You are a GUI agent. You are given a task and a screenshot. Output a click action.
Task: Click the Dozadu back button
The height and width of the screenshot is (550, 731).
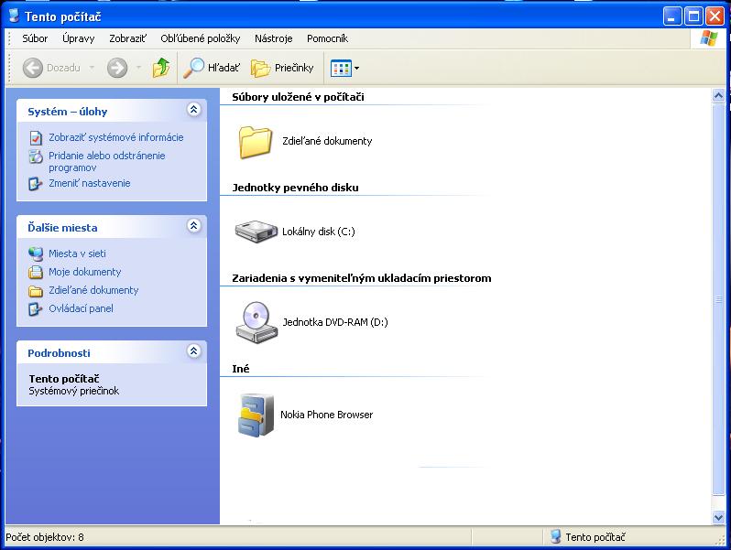[52, 68]
